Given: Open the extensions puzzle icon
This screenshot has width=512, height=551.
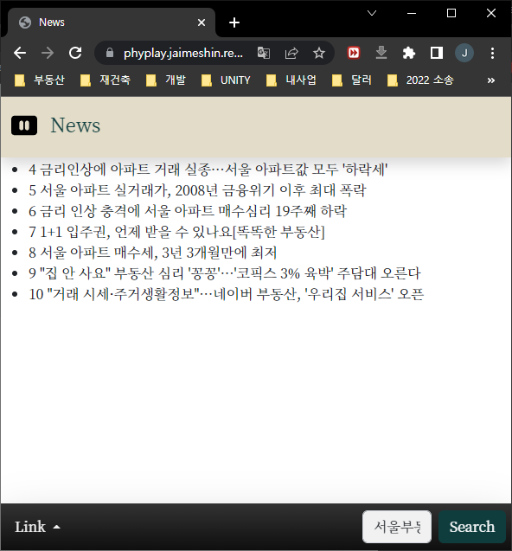Looking at the screenshot, I should 409,53.
